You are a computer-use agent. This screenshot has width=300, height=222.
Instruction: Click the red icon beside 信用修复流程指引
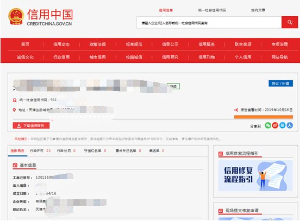pyautogui.click(x=221, y=154)
